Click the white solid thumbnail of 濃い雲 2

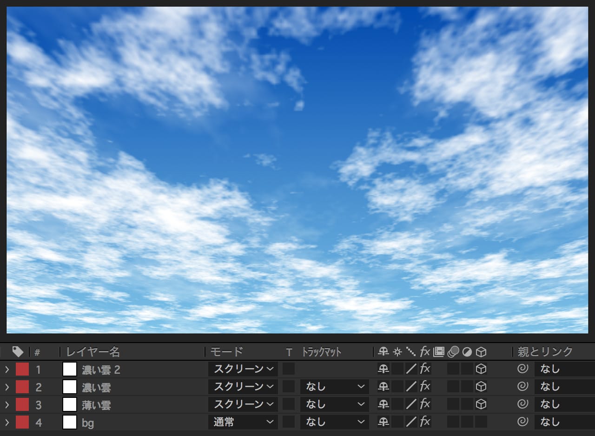[70, 369]
